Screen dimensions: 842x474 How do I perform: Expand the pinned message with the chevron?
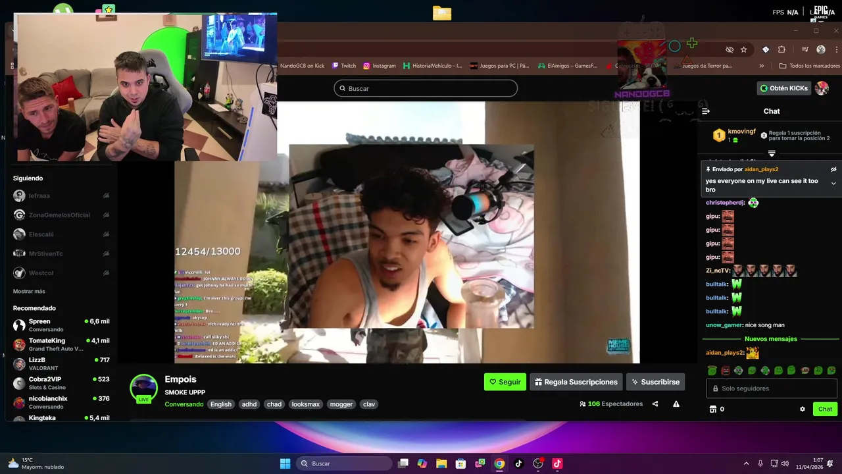pos(833,184)
